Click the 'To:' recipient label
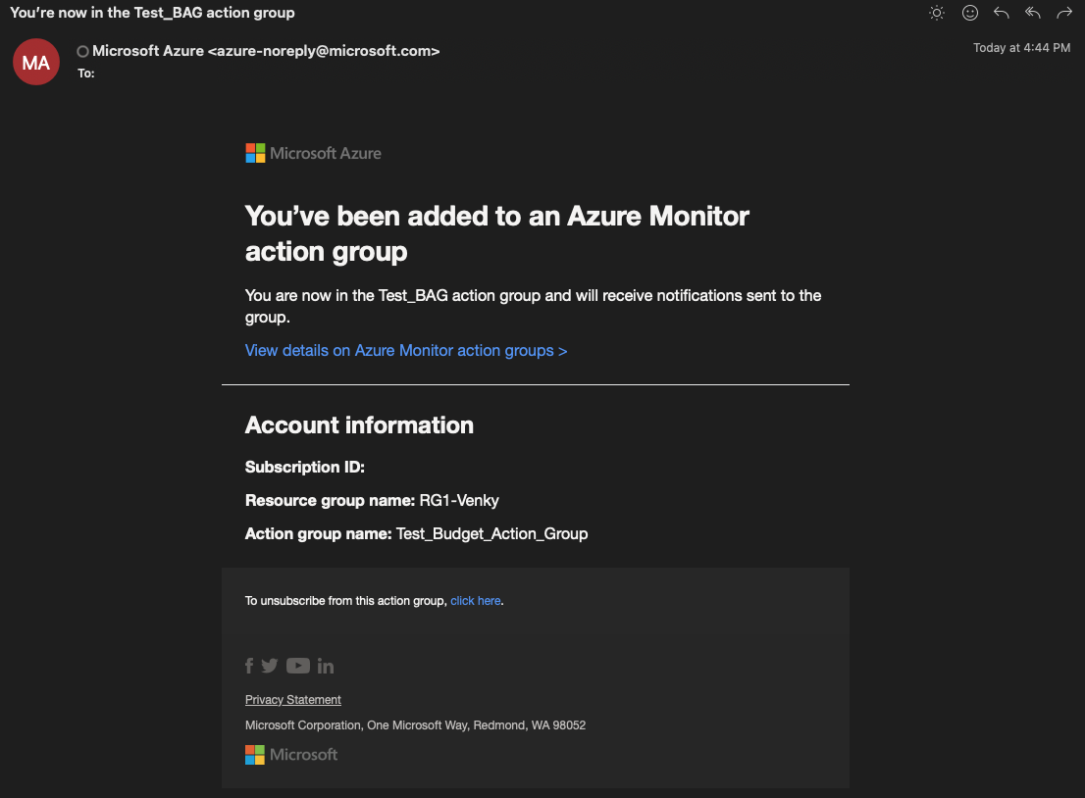Screen dimensions: 1085x798 (x=85, y=74)
